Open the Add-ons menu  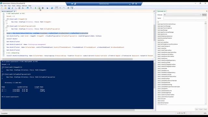24,6
